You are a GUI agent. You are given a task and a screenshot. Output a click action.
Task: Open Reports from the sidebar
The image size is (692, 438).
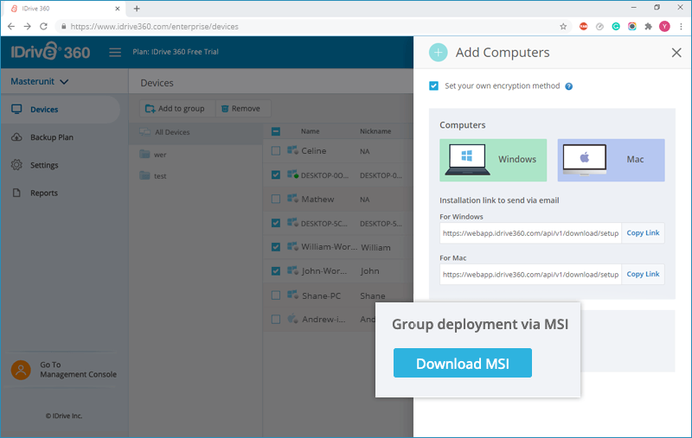44,193
